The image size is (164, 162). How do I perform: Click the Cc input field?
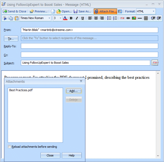point(89,54)
